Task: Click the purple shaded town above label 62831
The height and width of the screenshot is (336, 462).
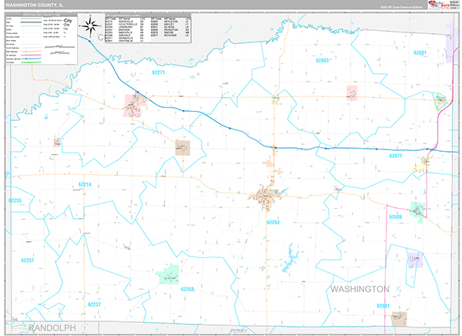Action: coord(415,260)
